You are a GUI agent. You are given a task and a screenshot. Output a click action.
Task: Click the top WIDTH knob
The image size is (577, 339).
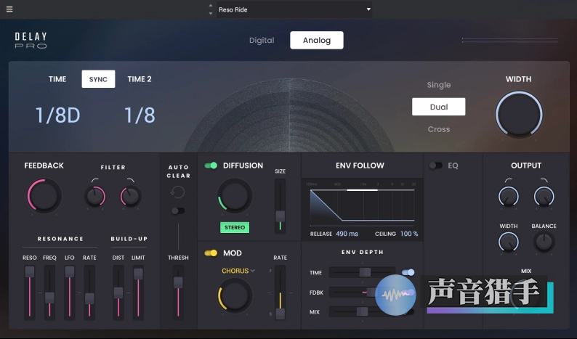click(519, 115)
